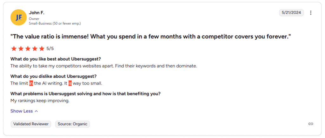Image resolution: width=325 pixels, height=138 pixels.
Task: Click the first rating star
Action: [14, 48]
